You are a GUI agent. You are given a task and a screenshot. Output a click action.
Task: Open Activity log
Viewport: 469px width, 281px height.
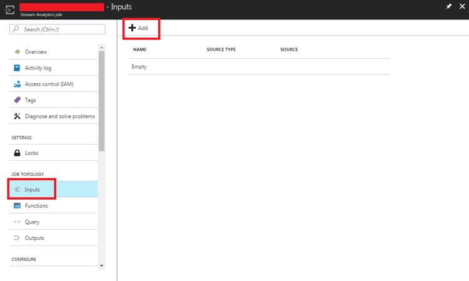[54, 68]
